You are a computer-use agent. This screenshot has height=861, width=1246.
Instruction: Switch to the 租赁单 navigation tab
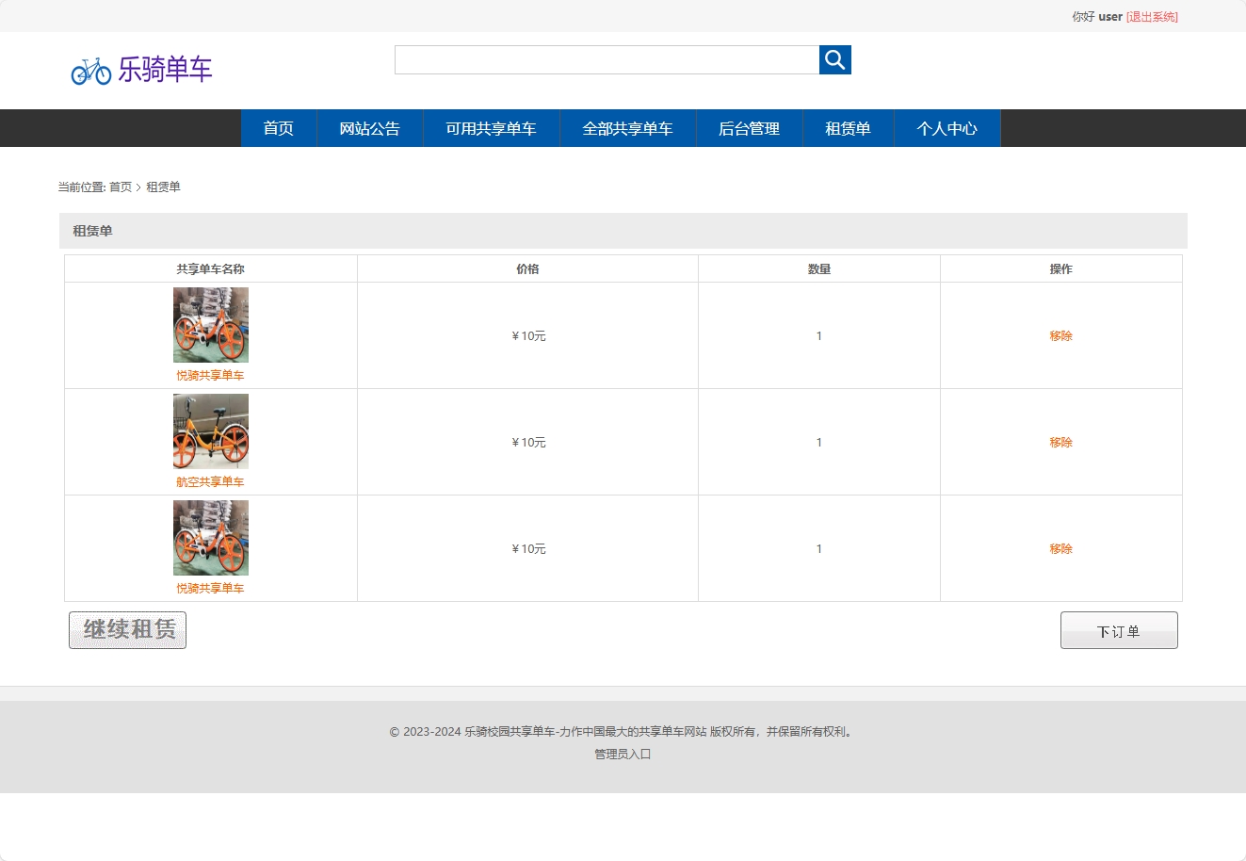click(x=848, y=129)
